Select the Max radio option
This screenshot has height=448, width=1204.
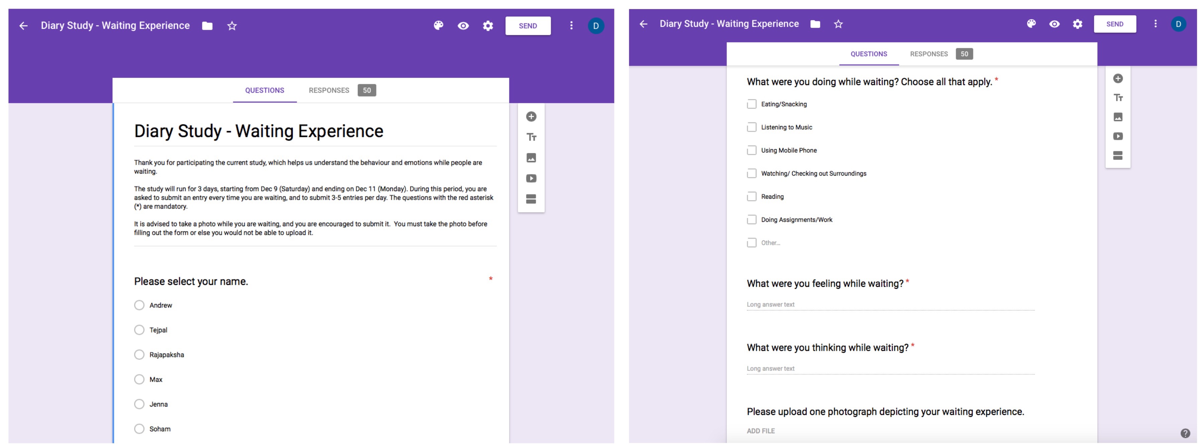(139, 380)
